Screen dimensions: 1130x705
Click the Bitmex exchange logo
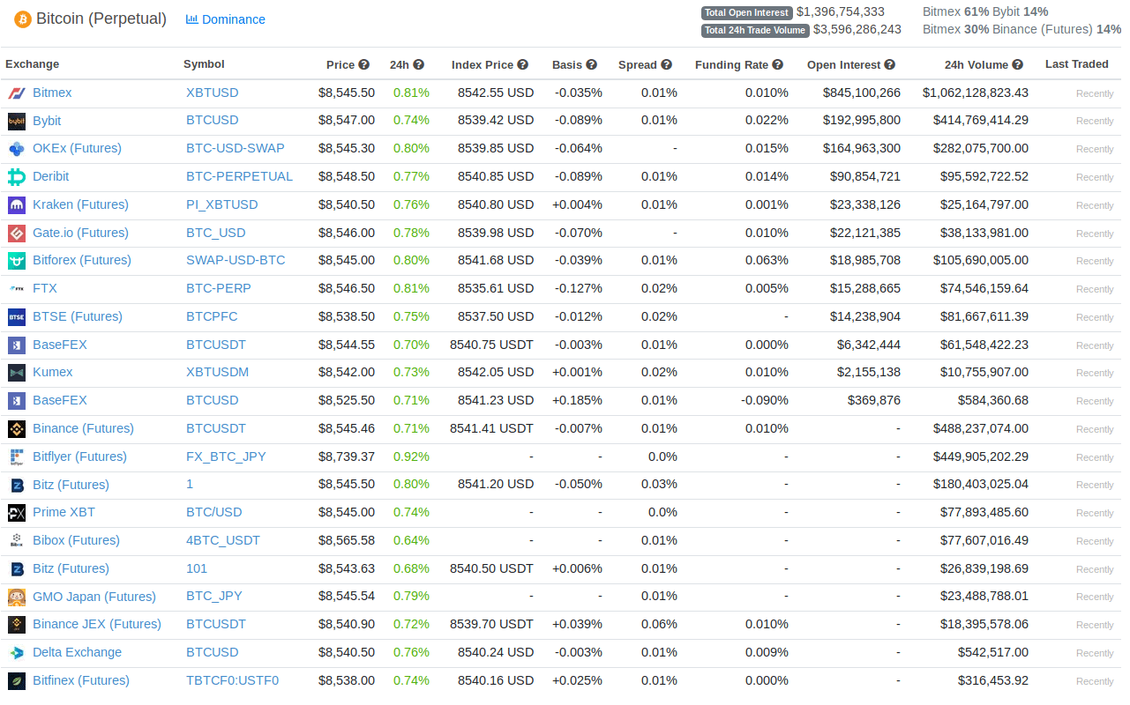tap(16, 93)
